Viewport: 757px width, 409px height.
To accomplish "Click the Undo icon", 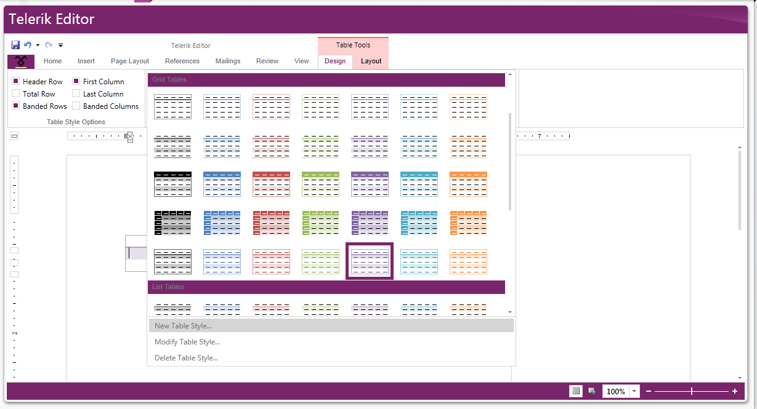I will pos(27,44).
